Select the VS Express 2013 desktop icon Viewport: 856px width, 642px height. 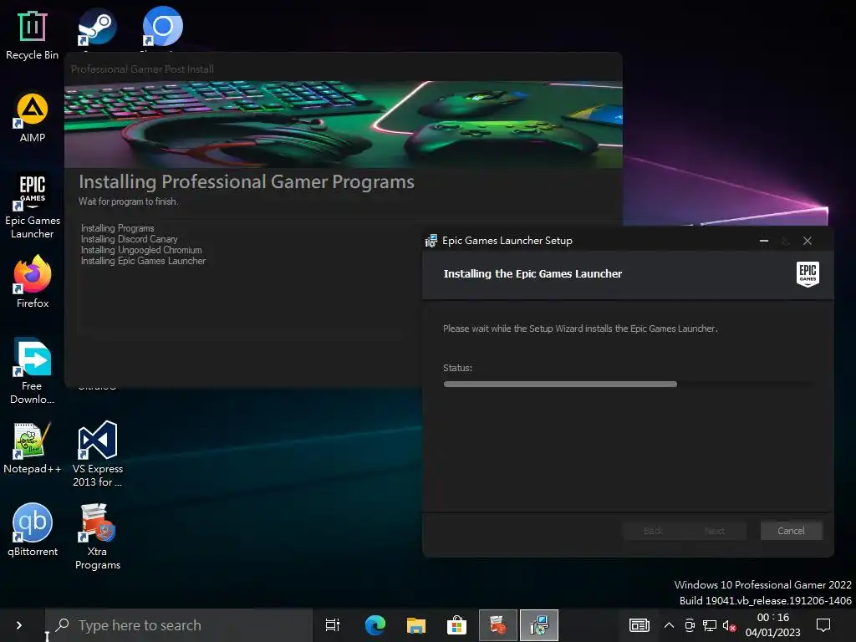click(x=97, y=454)
